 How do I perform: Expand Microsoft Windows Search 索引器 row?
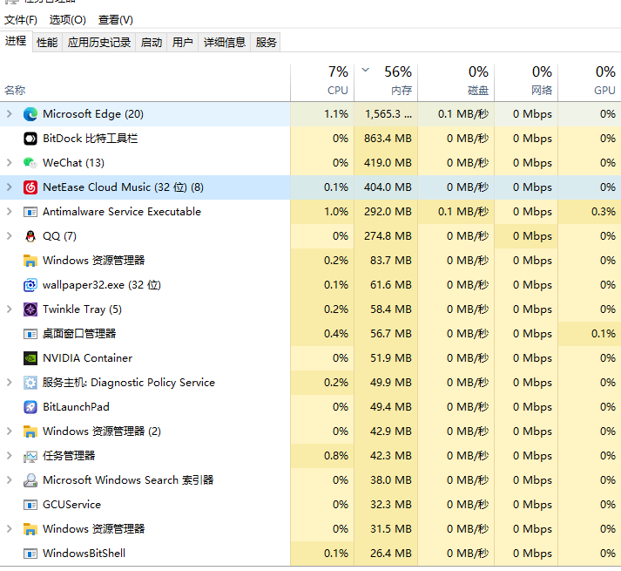click(x=10, y=480)
